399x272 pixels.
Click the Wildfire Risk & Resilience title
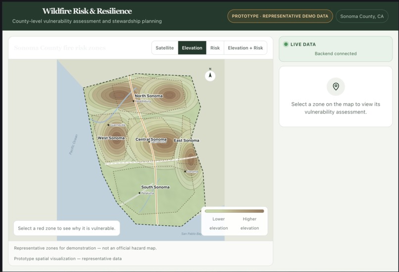coord(87,11)
